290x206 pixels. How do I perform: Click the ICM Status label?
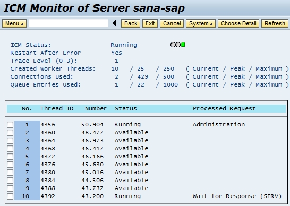(31, 45)
